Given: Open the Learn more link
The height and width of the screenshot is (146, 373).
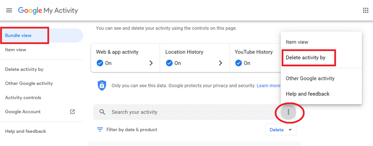Looking at the screenshot, I should point(268,85).
